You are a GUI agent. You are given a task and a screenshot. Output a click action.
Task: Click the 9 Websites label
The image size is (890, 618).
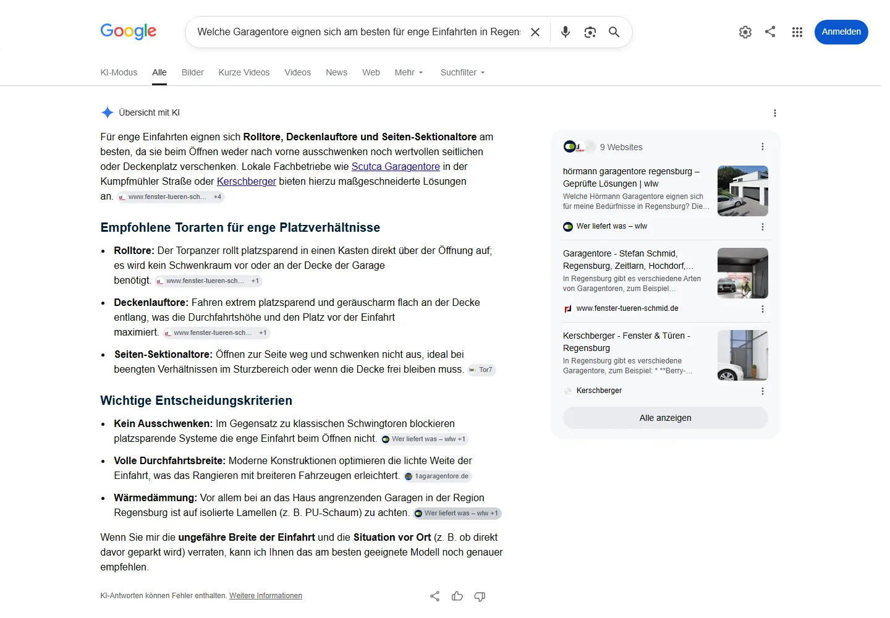[621, 147]
